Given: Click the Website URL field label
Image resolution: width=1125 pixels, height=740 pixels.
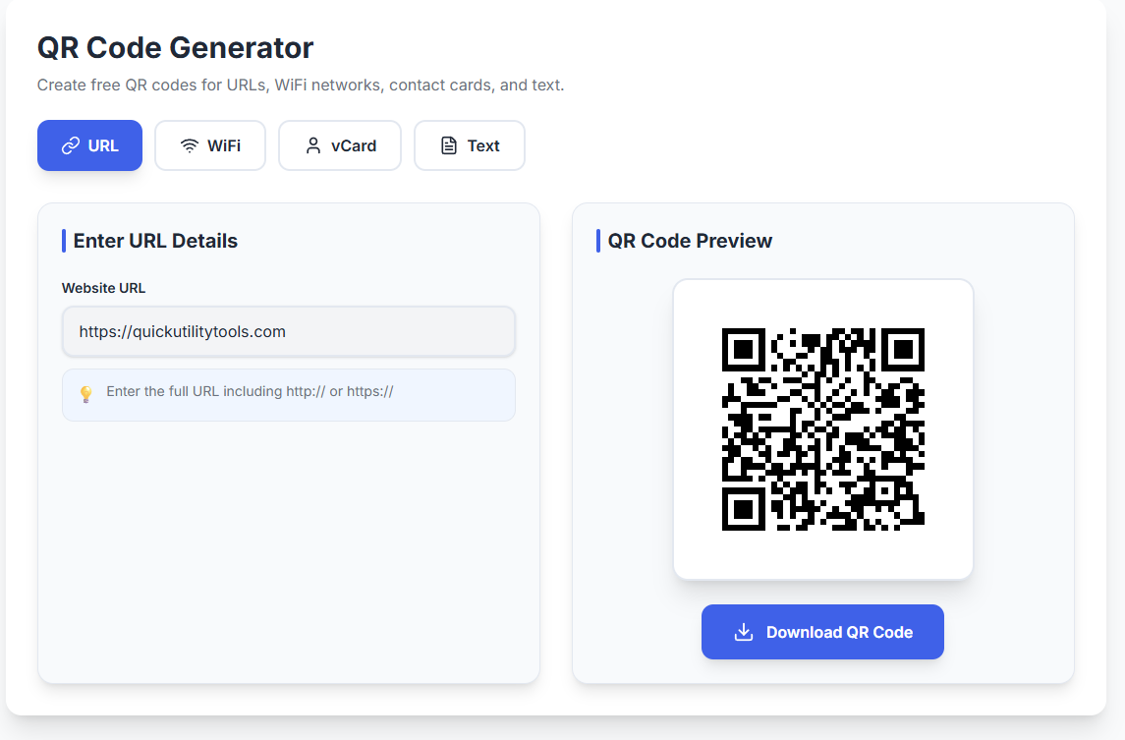Looking at the screenshot, I should coord(103,288).
